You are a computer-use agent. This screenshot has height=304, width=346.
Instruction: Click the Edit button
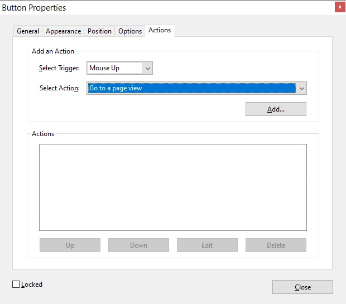(207, 245)
